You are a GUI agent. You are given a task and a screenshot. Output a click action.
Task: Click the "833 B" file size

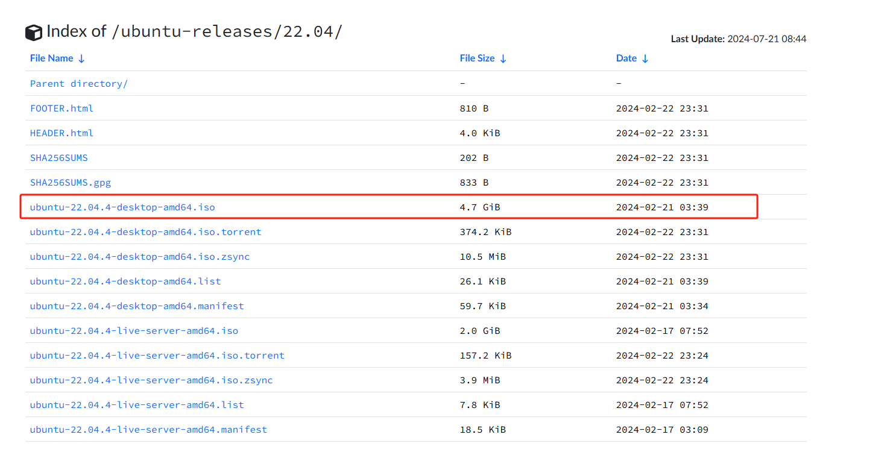474,183
